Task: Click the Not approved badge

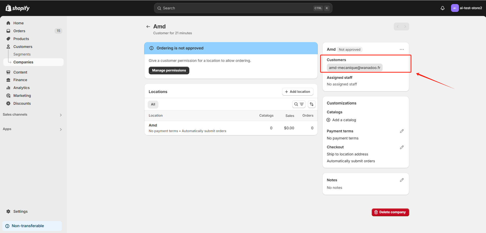Action: tap(350, 49)
